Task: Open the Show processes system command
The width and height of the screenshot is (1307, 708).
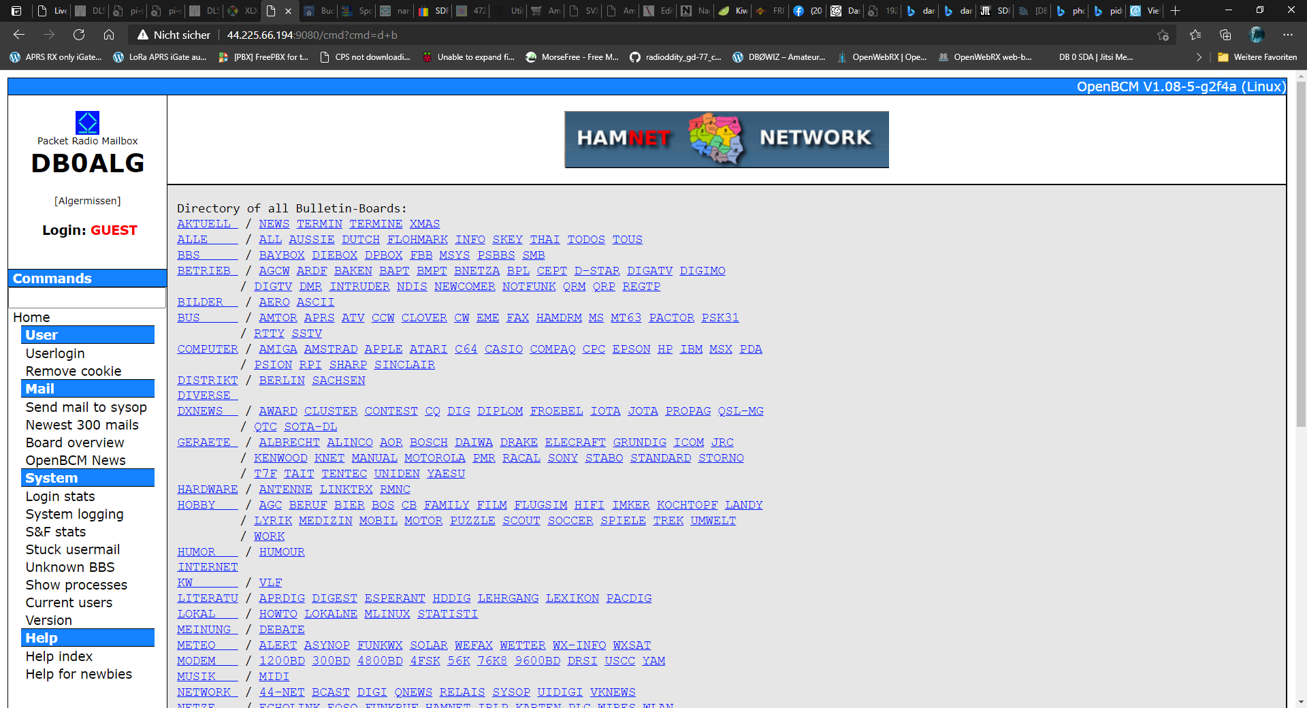Action: coord(76,585)
